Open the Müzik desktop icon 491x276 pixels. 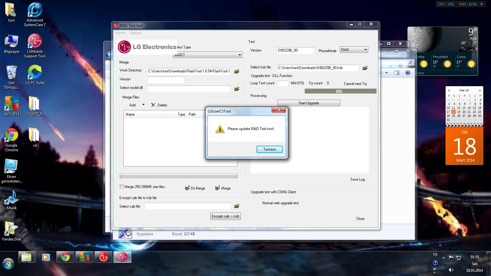click(x=11, y=200)
